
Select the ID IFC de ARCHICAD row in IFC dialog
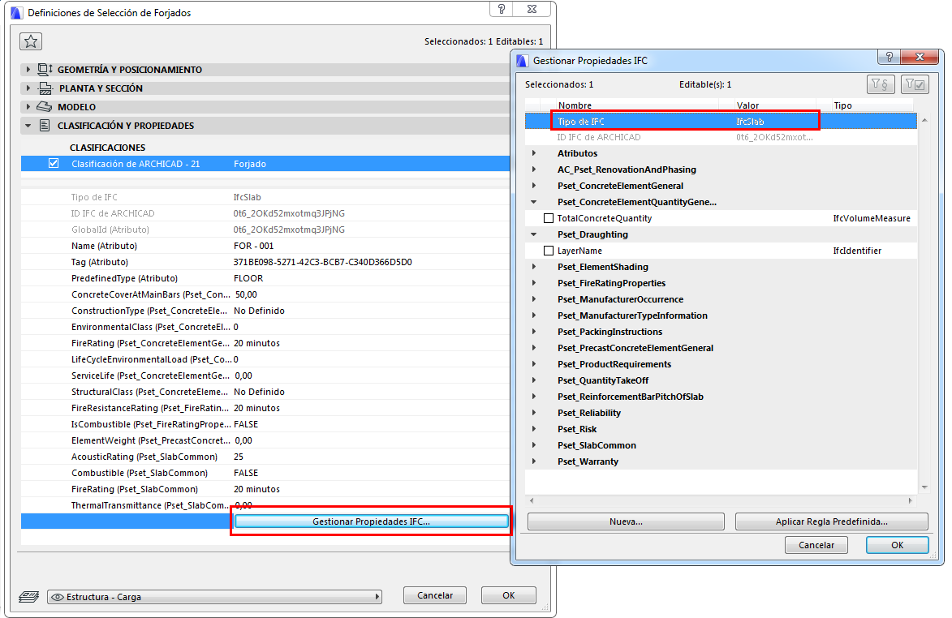pos(721,137)
